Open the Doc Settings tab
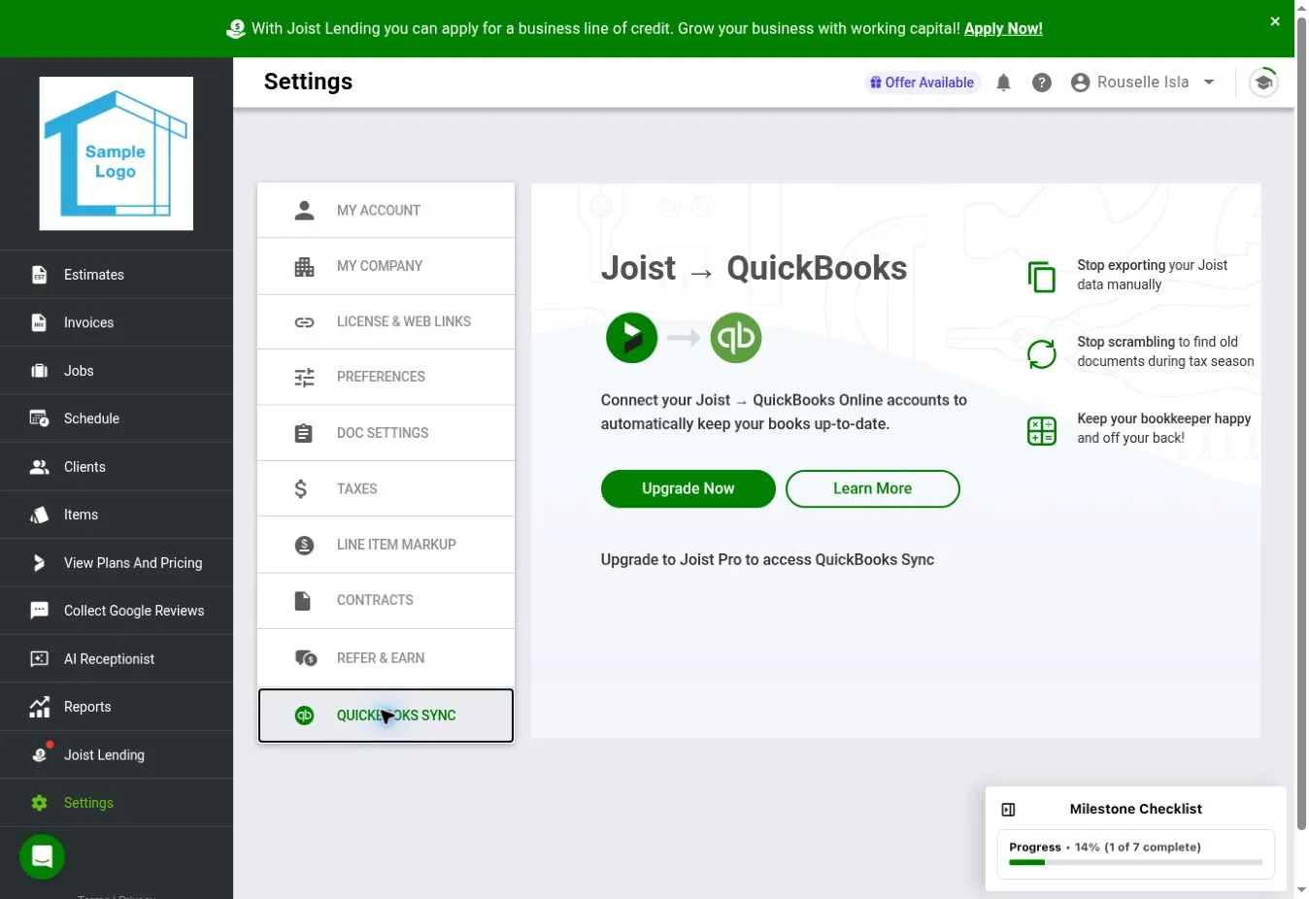Screen dimensions: 1309x899 (x=386, y=433)
